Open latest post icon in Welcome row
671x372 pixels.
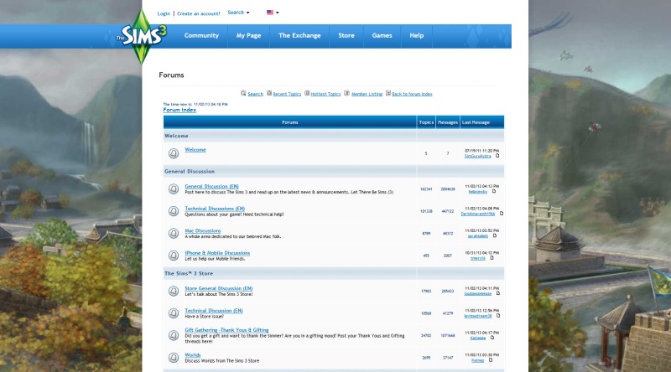(x=497, y=156)
